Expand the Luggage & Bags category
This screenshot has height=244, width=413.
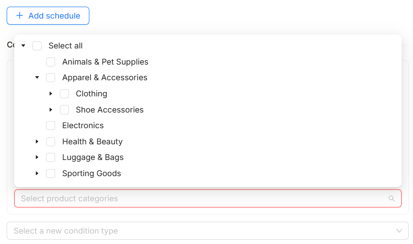pyautogui.click(x=37, y=157)
